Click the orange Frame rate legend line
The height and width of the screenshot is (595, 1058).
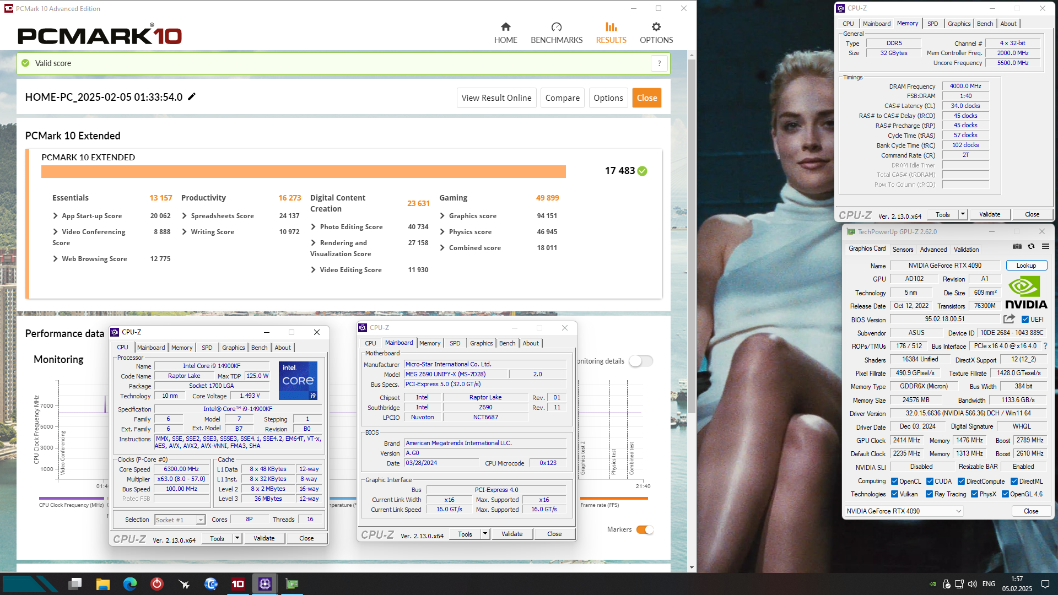614,499
